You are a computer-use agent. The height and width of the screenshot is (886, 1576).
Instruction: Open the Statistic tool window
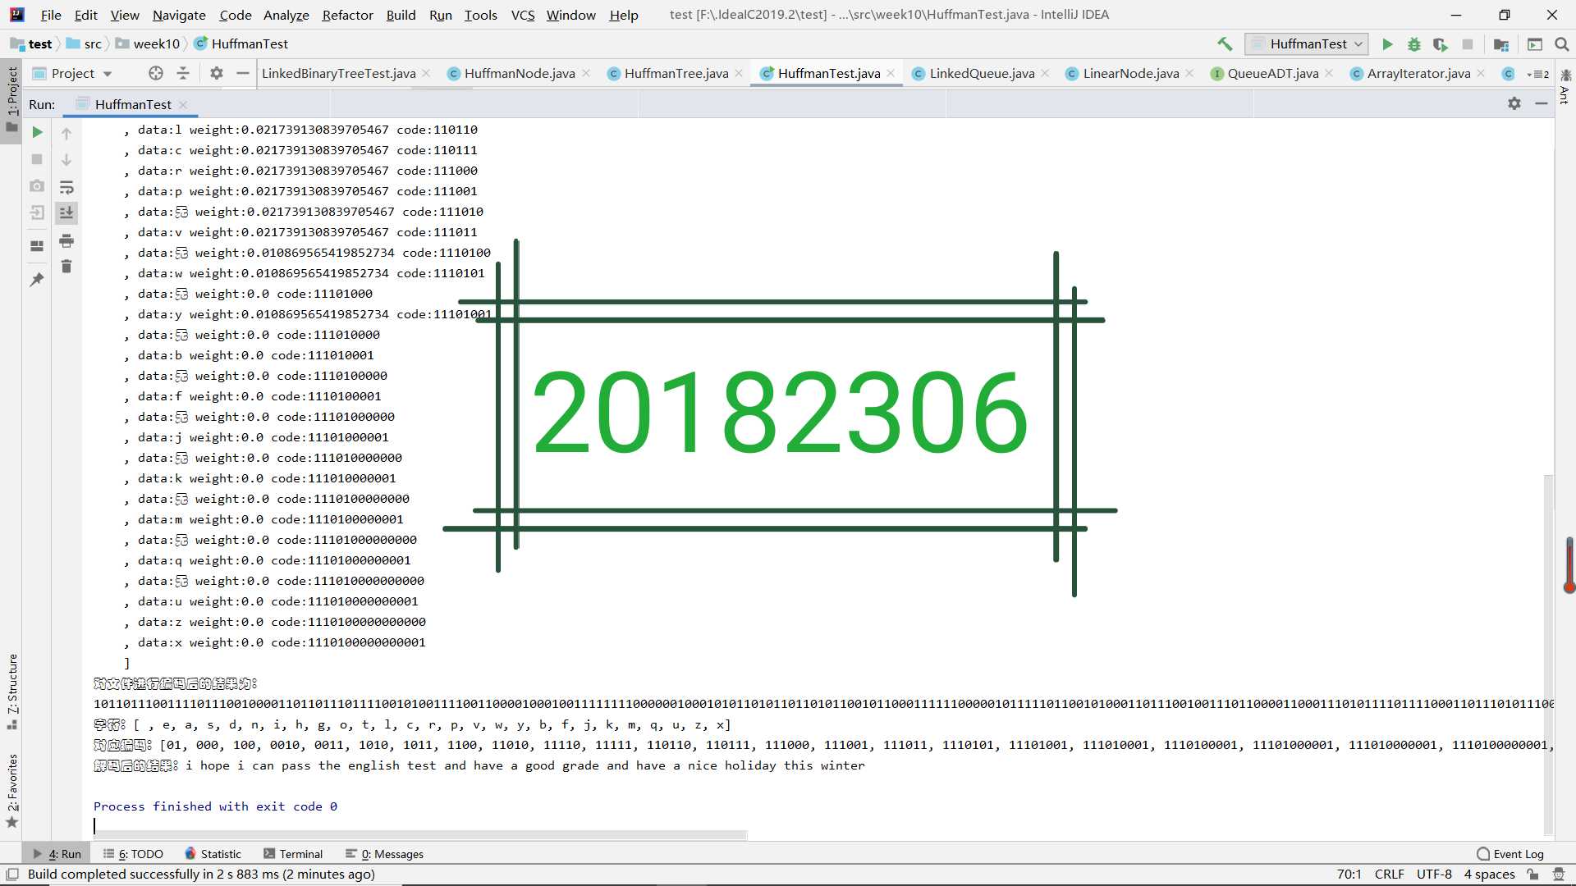click(213, 854)
